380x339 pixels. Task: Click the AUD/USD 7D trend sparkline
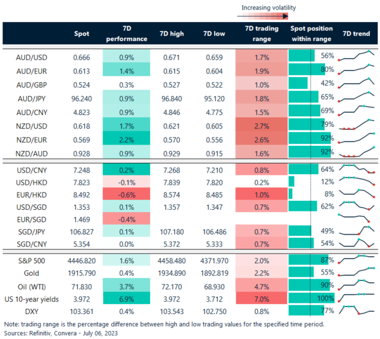click(356, 56)
